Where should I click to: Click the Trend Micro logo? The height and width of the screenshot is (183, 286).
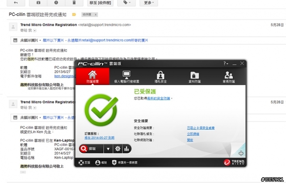pos(234,162)
